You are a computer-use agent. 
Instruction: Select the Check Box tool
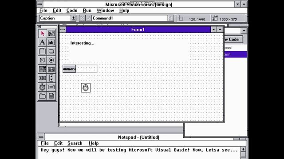pyautogui.click(x=43, y=60)
